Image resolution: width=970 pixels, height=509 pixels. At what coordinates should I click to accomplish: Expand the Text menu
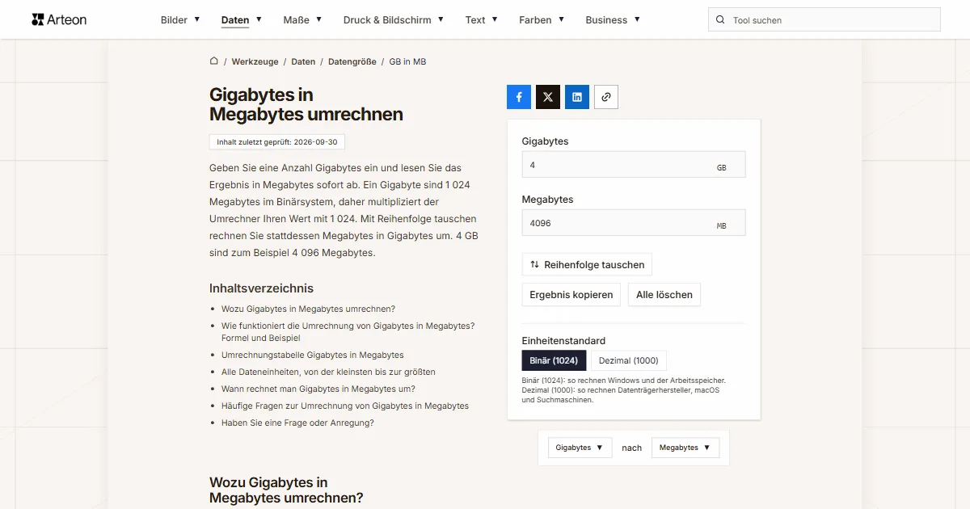click(x=482, y=20)
